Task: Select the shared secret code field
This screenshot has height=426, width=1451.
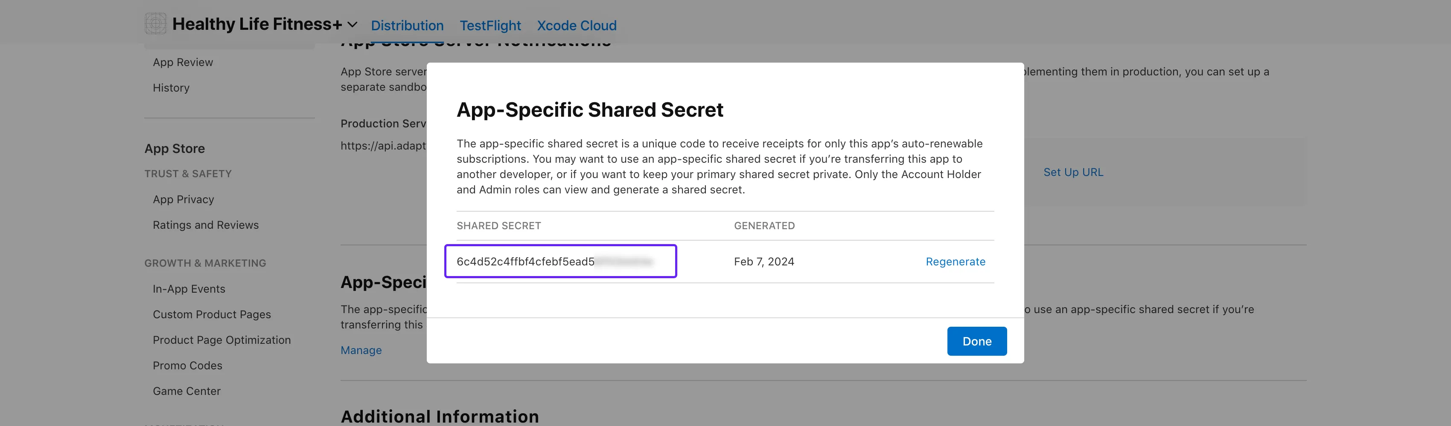Action: [x=560, y=261]
